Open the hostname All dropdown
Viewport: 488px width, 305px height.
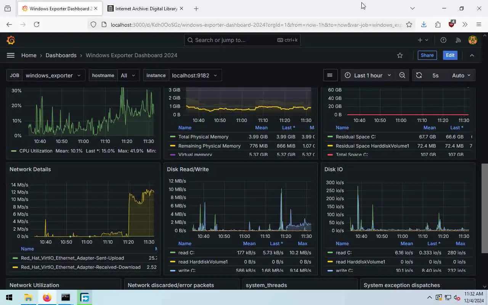point(128,75)
